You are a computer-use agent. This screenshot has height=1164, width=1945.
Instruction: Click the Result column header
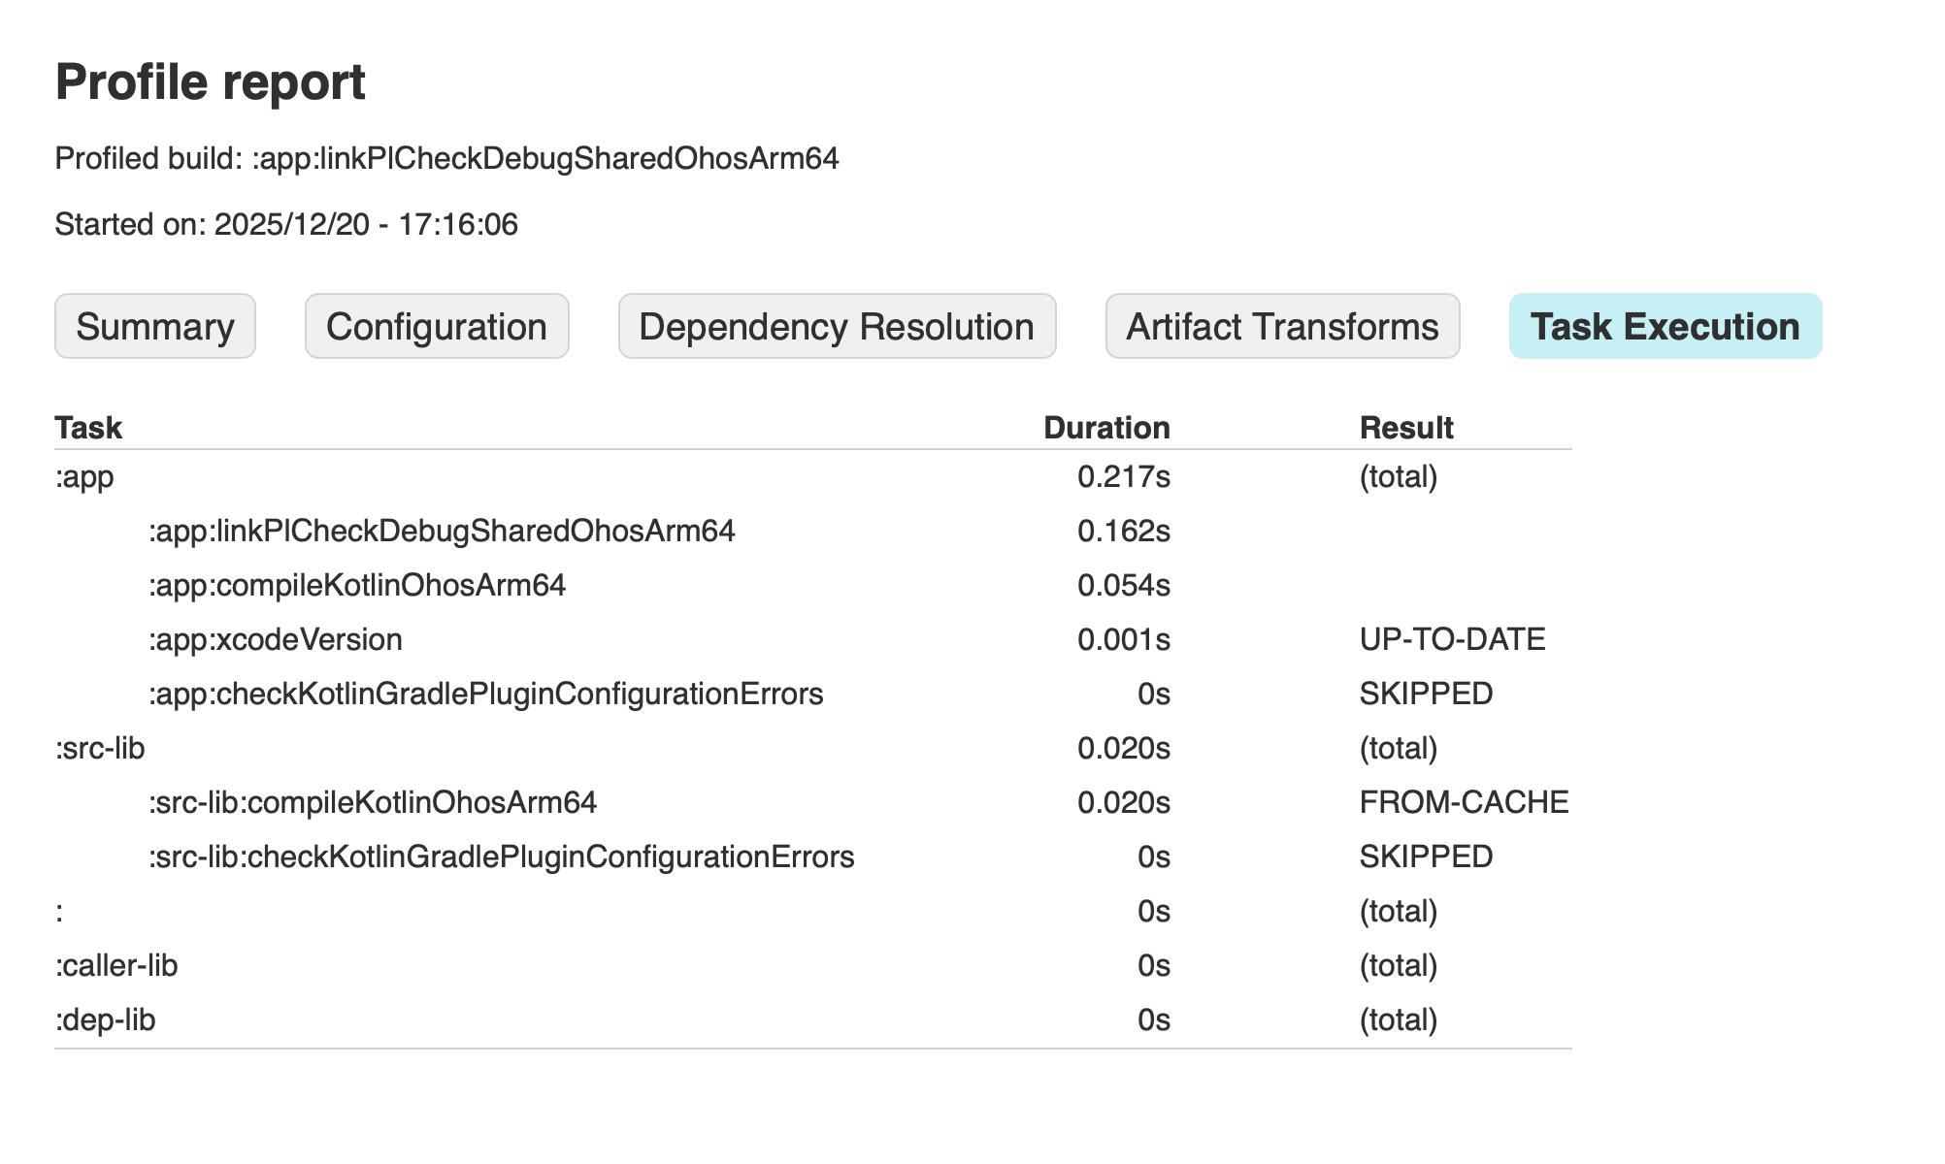tap(1406, 428)
